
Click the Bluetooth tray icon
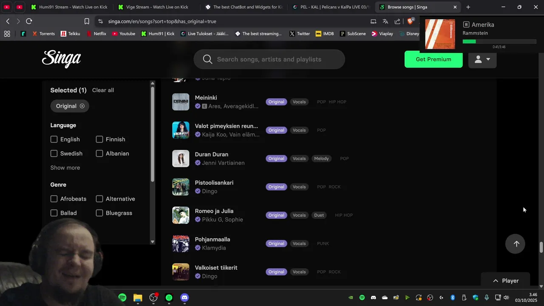[453, 297]
